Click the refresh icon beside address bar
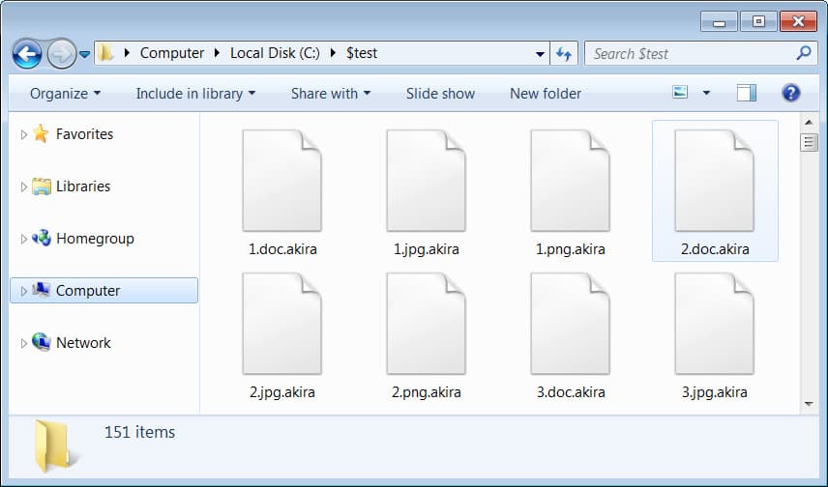 coord(564,53)
